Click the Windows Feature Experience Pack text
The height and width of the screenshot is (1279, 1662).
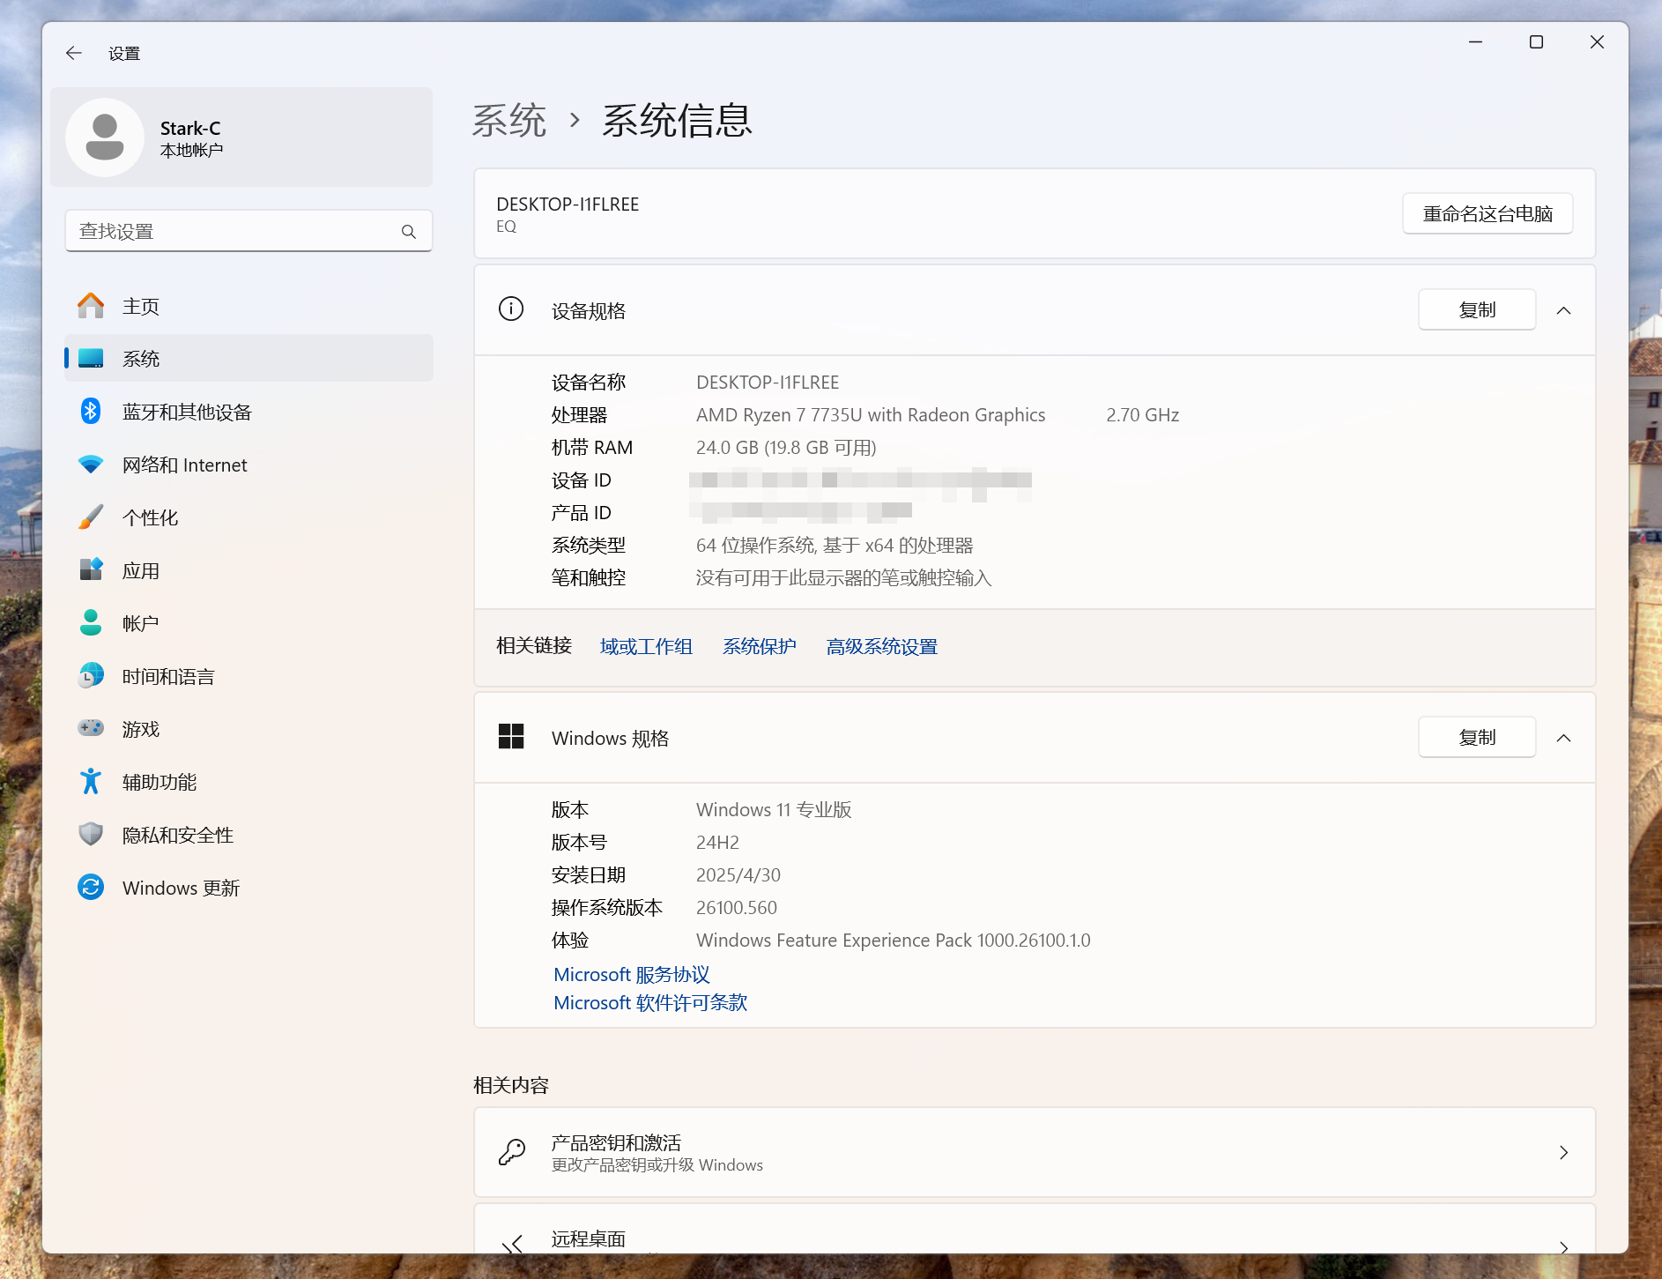[x=894, y=940]
